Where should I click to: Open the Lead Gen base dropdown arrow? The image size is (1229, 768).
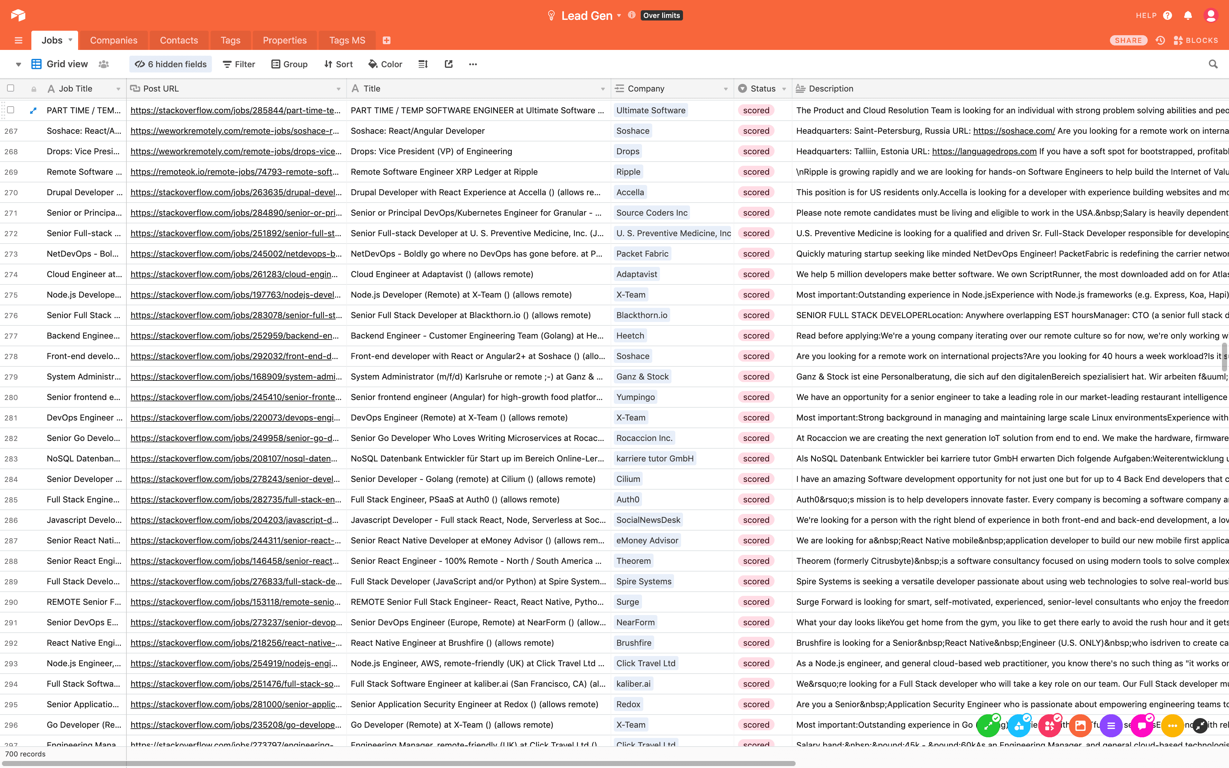(x=619, y=16)
